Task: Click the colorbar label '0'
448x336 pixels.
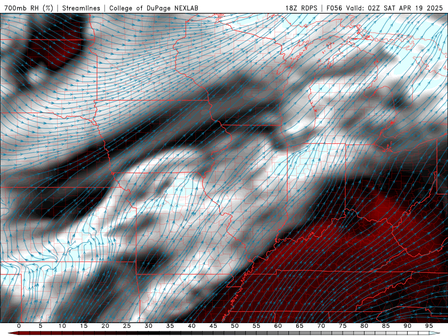Action: (x=19, y=326)
